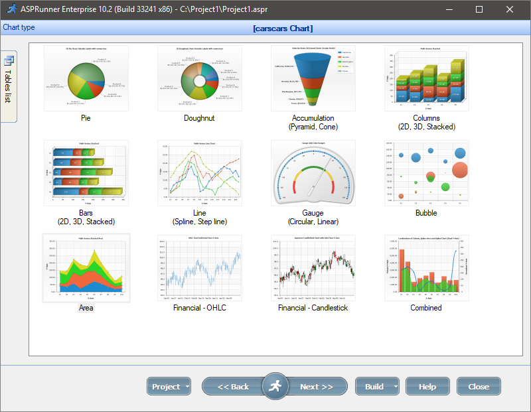
Task: Open Help
Action: pos(427,386)
